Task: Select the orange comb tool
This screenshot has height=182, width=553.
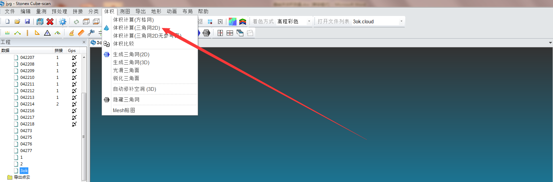Action: tap(81, 33)
